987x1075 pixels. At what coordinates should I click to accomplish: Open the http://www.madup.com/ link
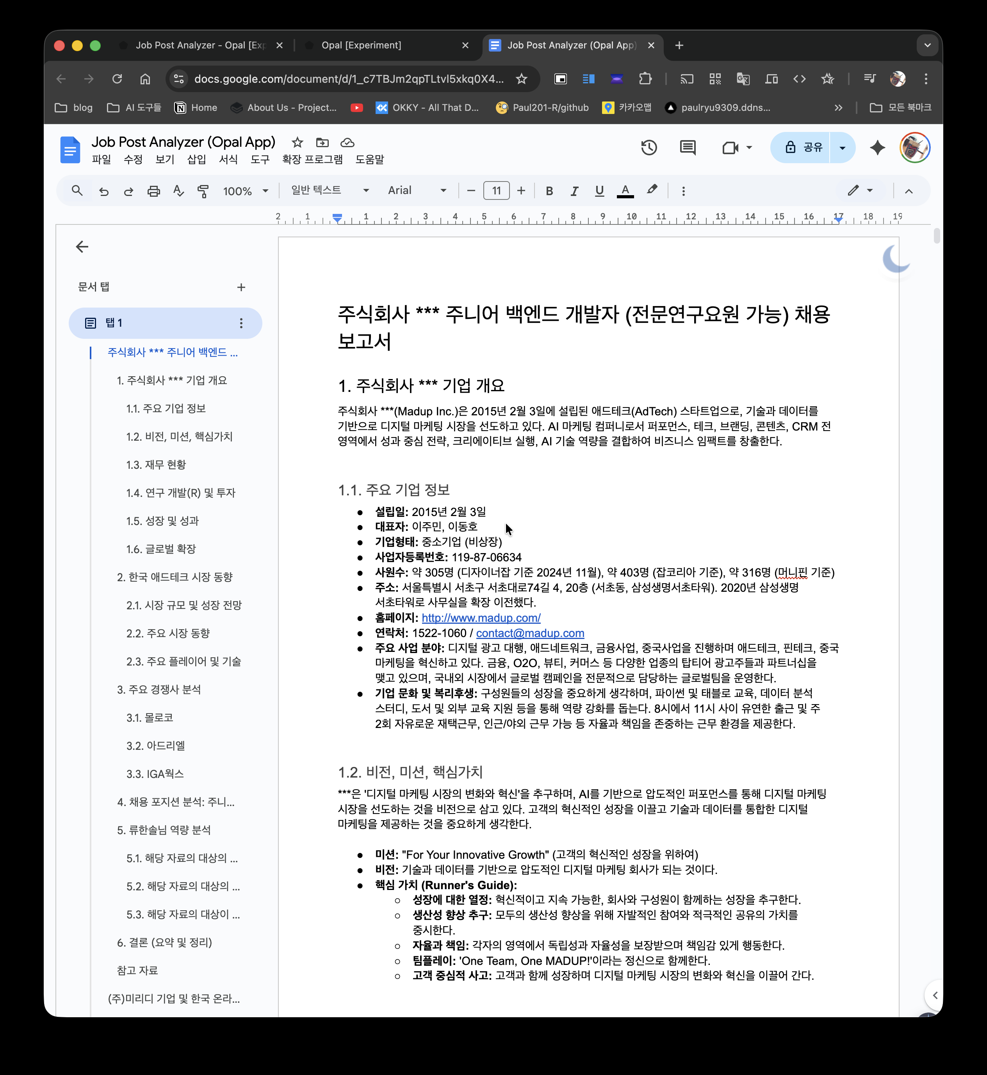point(481,618)
